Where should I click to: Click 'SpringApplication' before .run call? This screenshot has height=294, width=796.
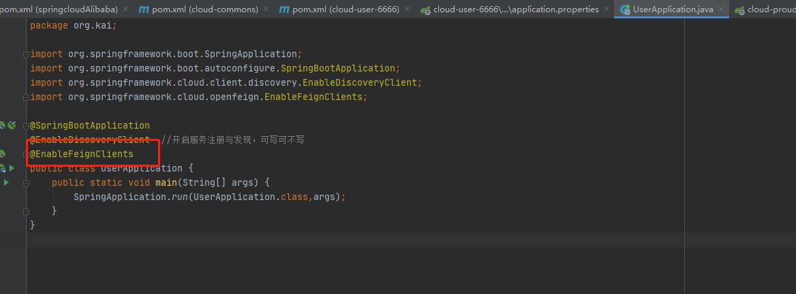click(x=120, y=197)
